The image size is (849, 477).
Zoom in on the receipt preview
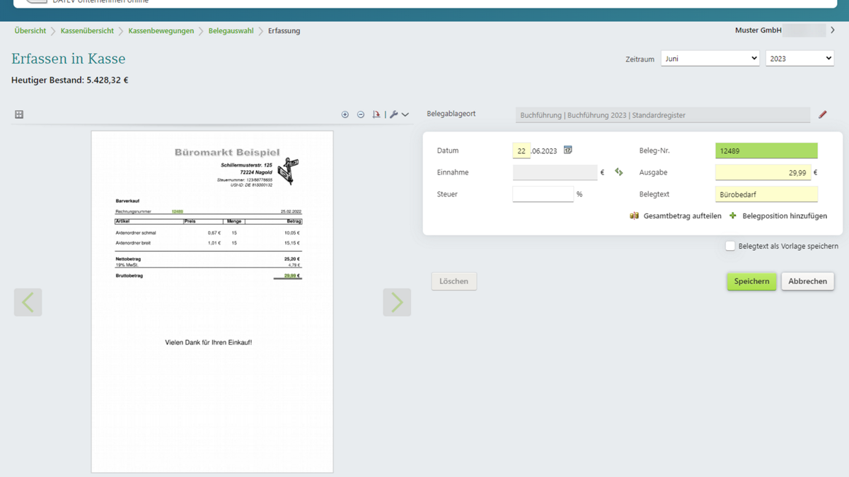tap(345, 114)
